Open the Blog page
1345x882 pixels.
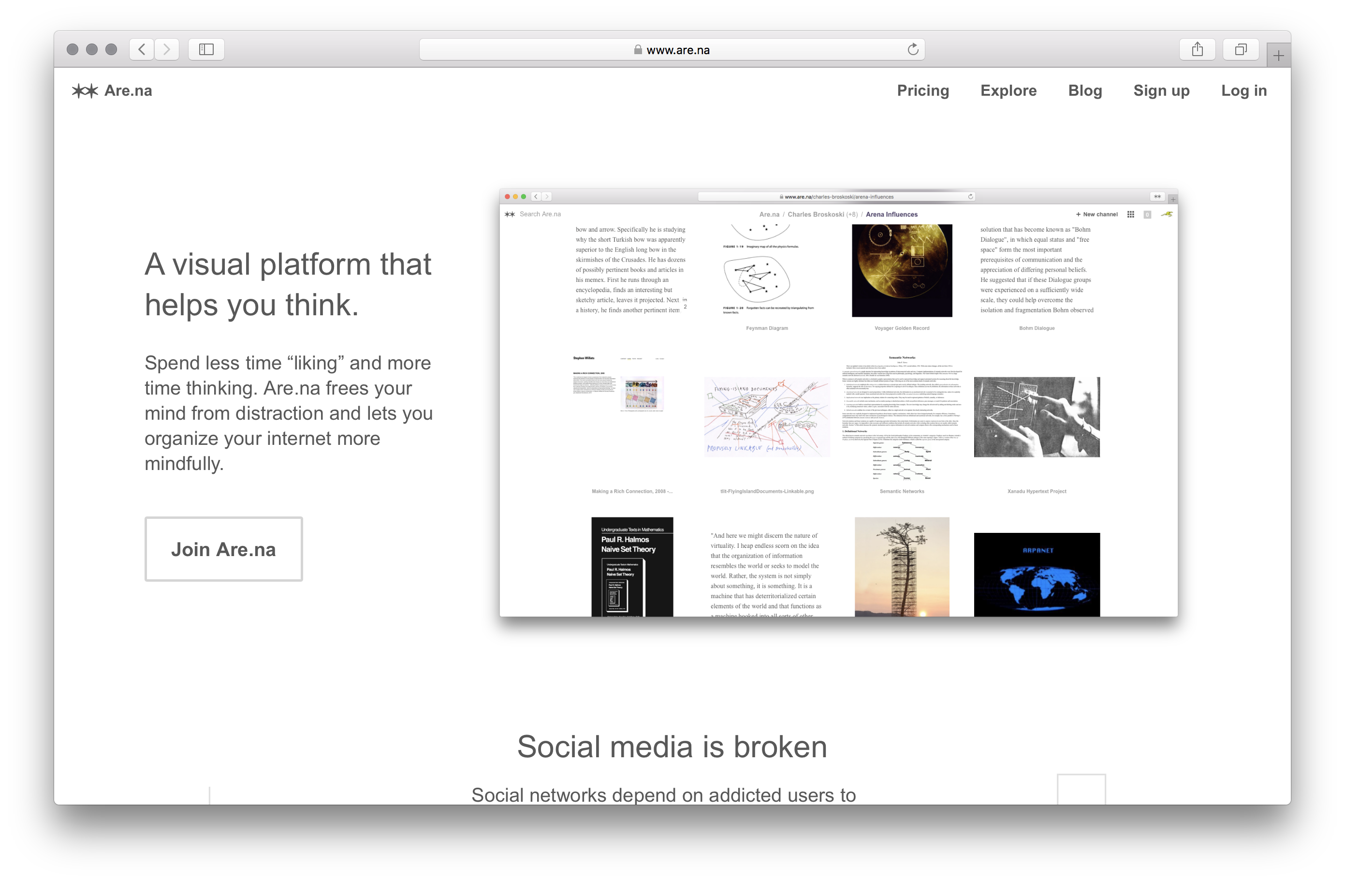point(1085,90)
